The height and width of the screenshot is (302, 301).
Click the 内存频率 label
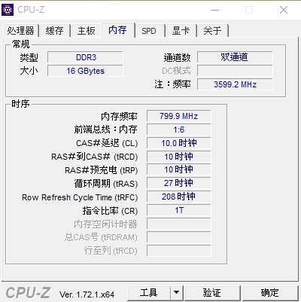(119, 117)
